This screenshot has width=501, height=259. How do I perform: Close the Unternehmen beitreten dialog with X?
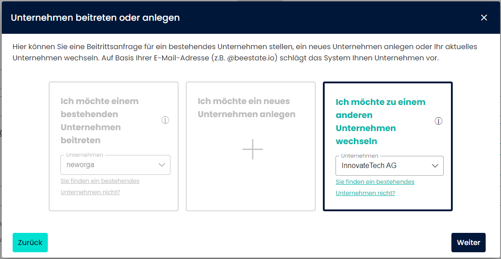484,18
